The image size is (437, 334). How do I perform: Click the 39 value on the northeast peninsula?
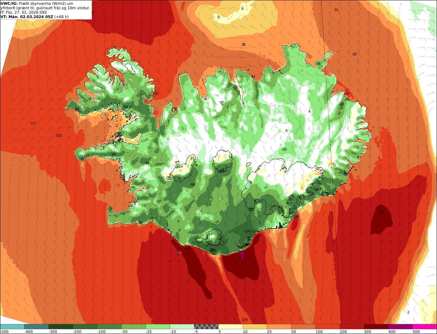(318, 64)
